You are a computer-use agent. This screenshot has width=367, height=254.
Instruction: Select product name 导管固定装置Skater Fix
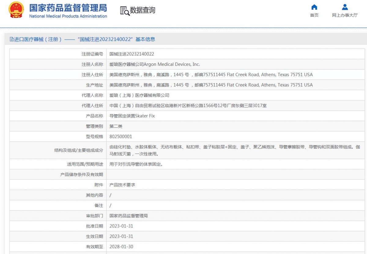132,116
